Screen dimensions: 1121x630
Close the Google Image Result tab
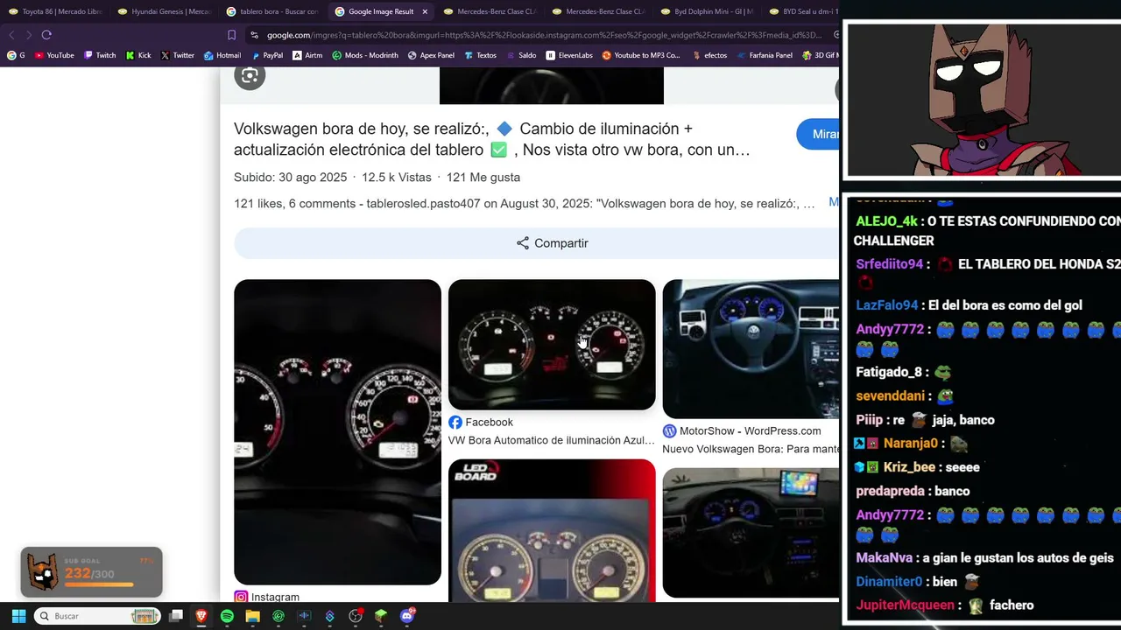pyautogui.click(x=425, y=11)
